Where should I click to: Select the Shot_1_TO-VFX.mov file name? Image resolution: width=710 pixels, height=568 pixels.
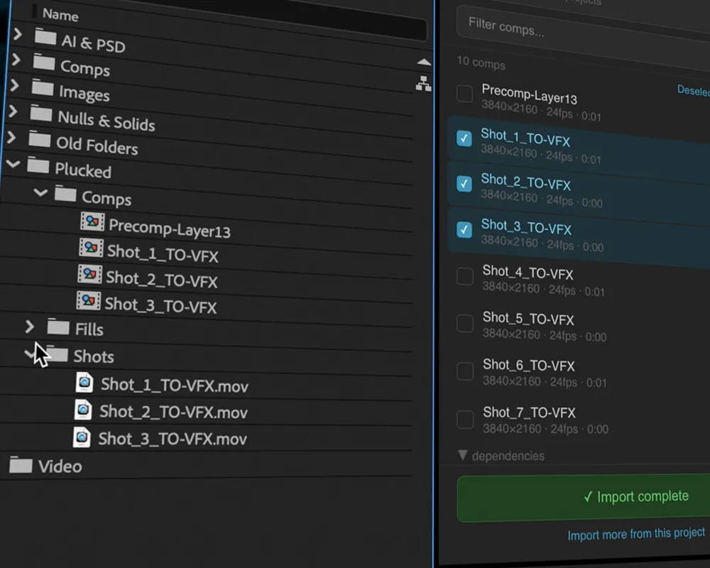coord(175,385)
